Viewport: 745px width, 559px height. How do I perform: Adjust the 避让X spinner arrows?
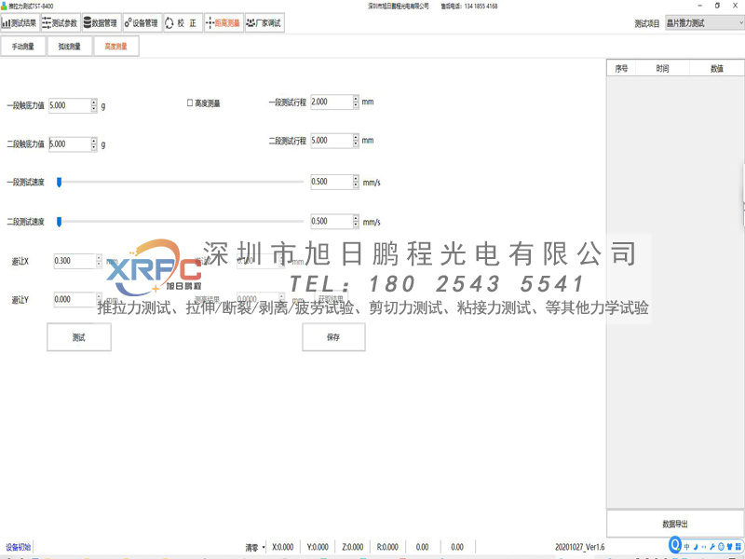(x=99, y=261)
